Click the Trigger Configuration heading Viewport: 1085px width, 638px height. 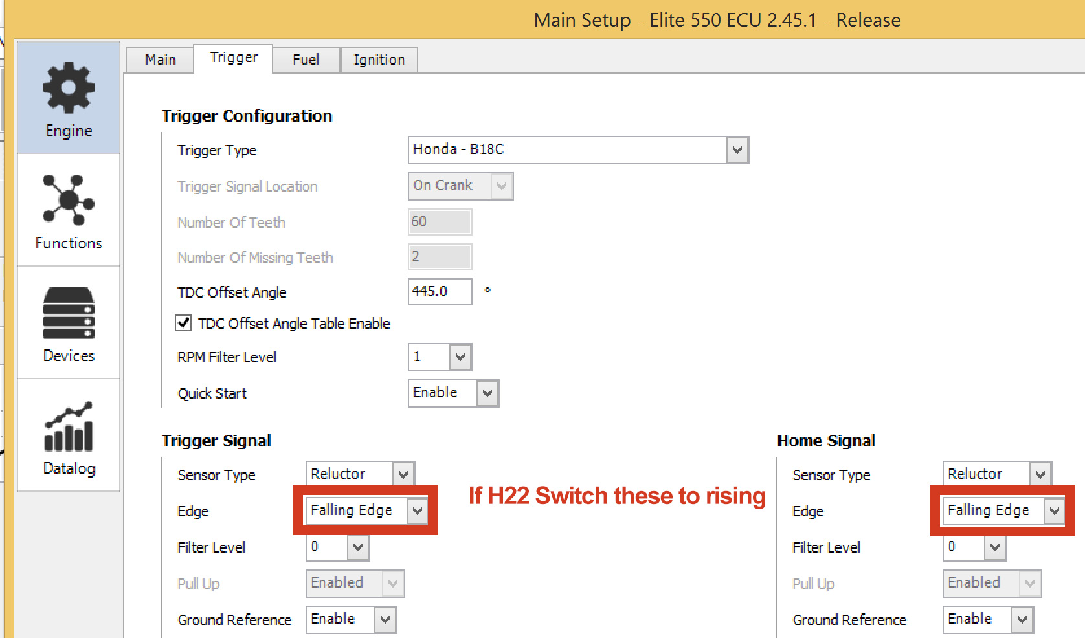point(247,116)
